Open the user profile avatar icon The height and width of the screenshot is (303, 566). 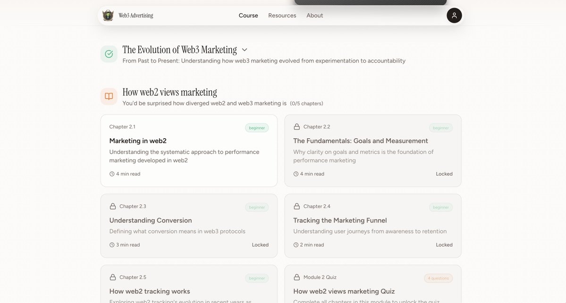454,16
